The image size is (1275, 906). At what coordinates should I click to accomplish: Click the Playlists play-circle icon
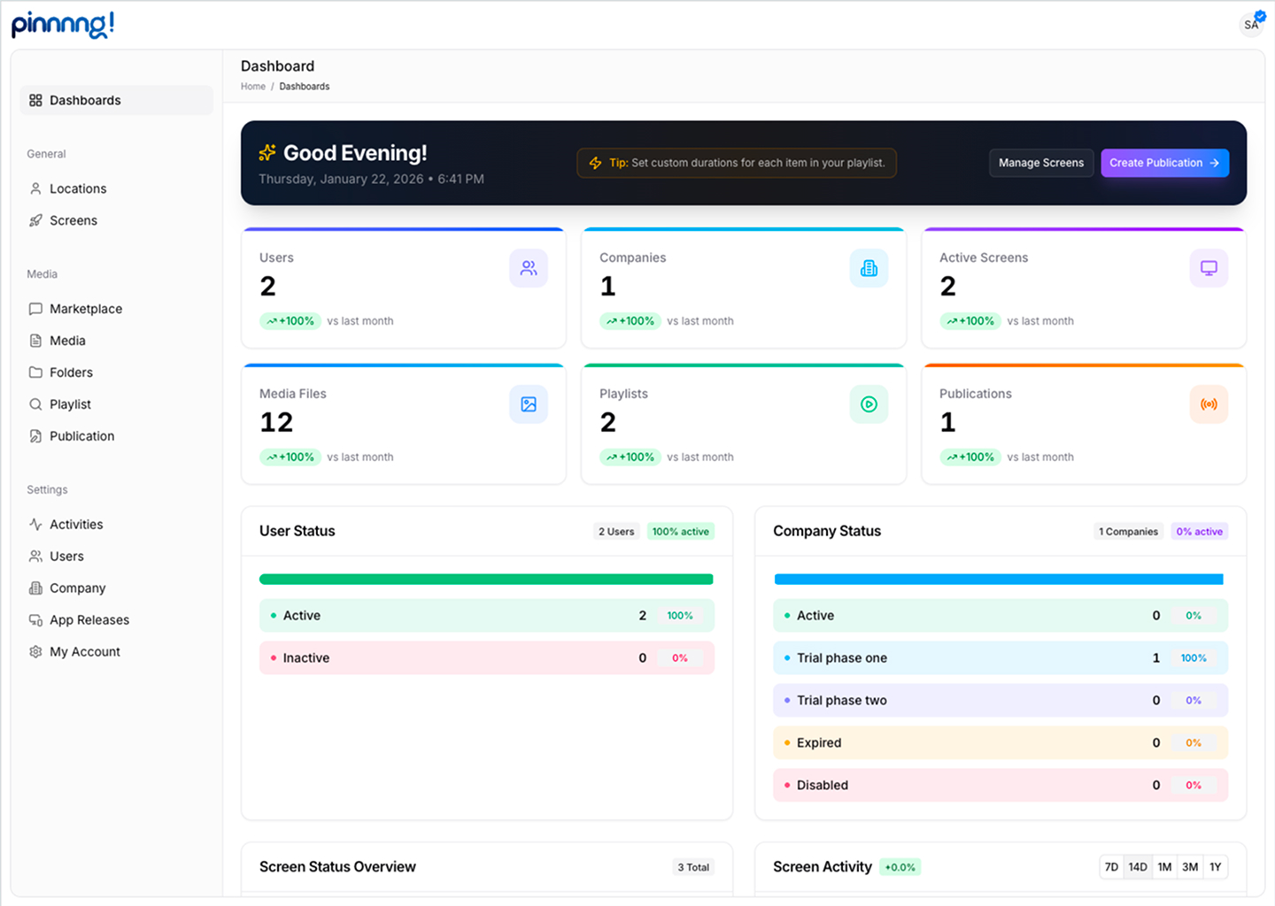(x=869, y=404)
